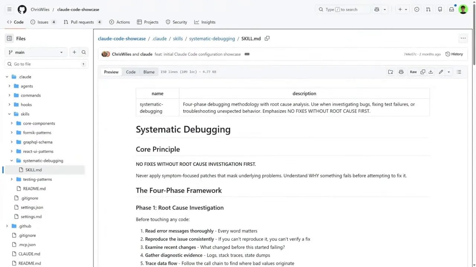Open Copilot chat from the top bar
476x267 pixels.
[x=377, y=9]
